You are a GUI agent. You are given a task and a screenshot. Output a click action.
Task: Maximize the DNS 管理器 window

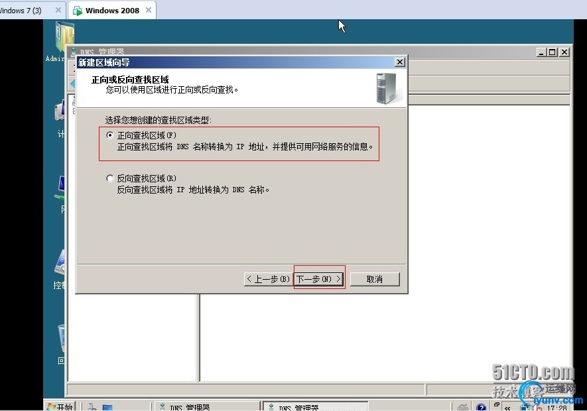click(x=553, y=52)
